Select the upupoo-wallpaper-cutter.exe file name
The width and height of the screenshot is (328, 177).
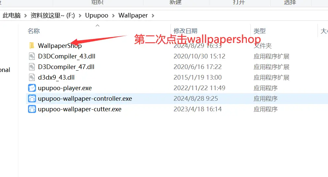[80, 109]
